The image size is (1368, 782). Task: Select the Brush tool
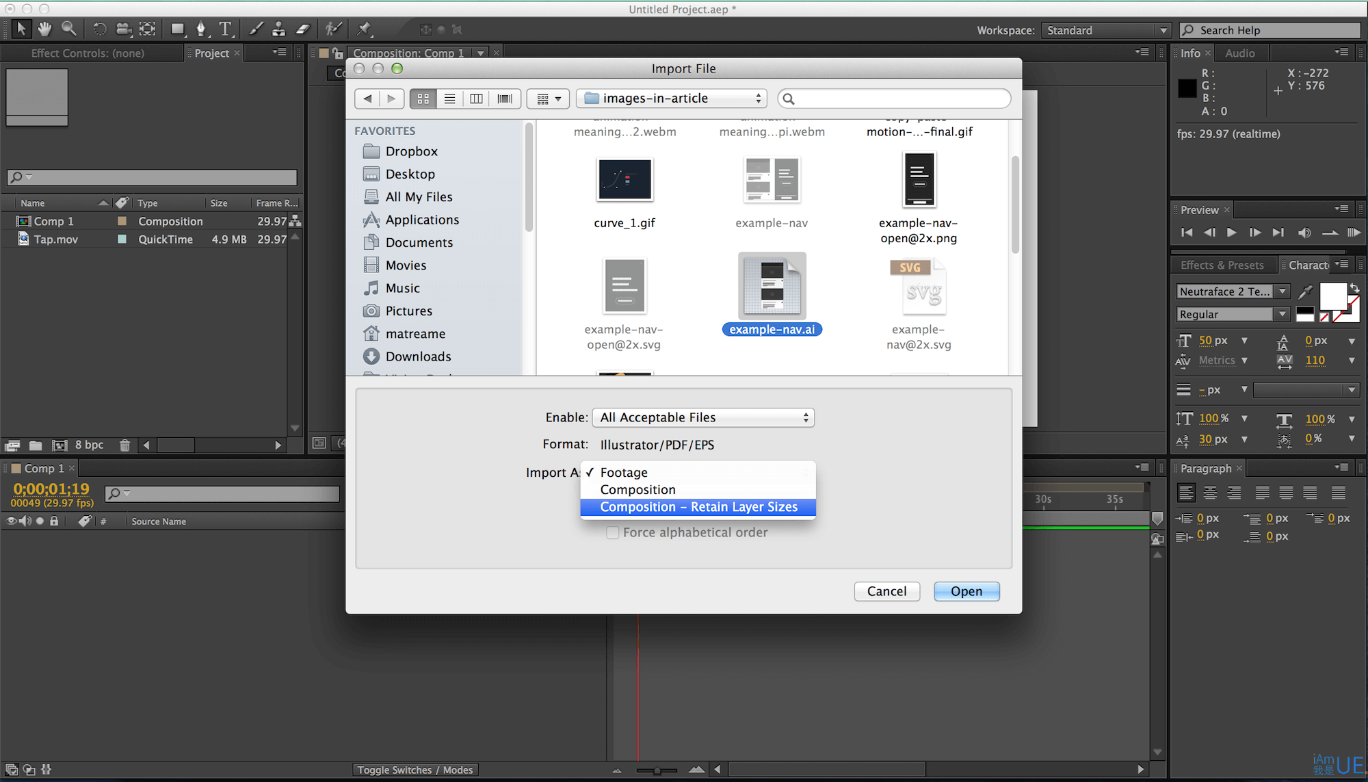pos(256,29)
